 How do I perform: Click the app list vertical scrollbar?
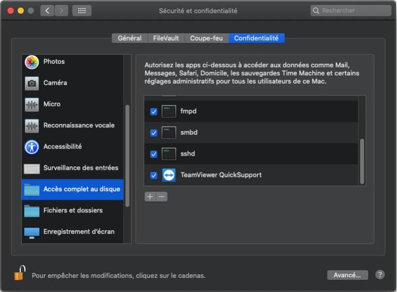click(362, 161)
